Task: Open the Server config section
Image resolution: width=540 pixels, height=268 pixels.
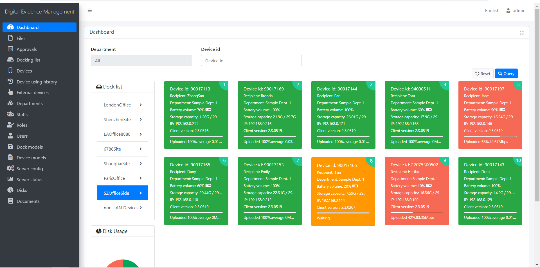Action: click(x=30, y=169)
